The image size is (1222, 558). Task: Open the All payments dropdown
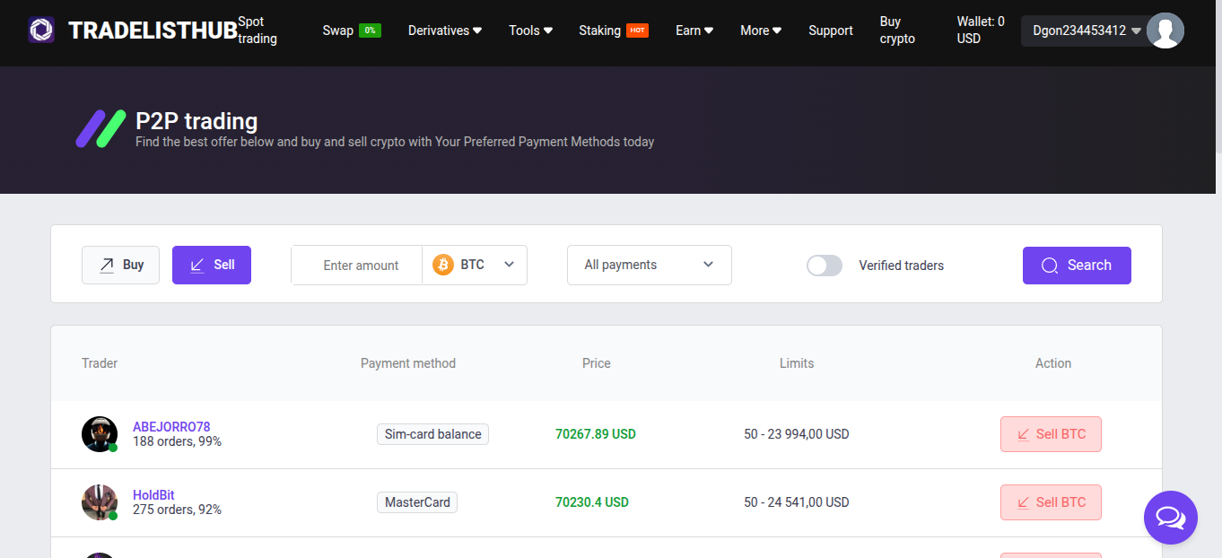click(x=650, y=265)
